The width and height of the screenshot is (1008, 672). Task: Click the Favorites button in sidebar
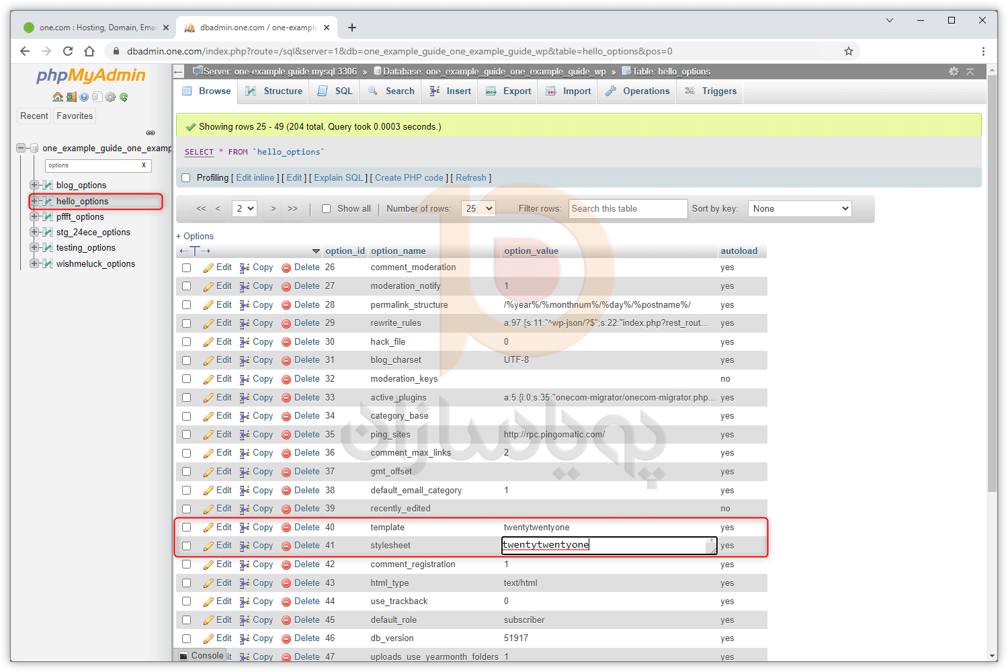tap(75, 116)
